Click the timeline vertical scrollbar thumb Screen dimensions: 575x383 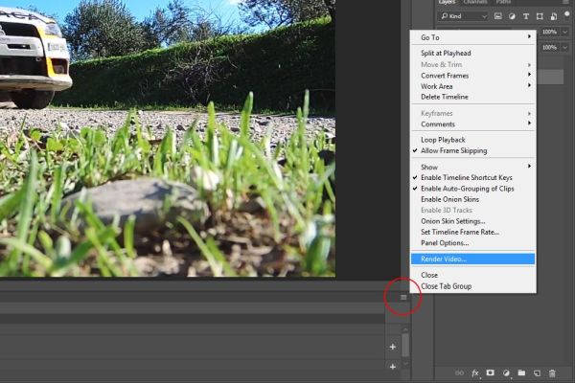[x=405, y=345]
